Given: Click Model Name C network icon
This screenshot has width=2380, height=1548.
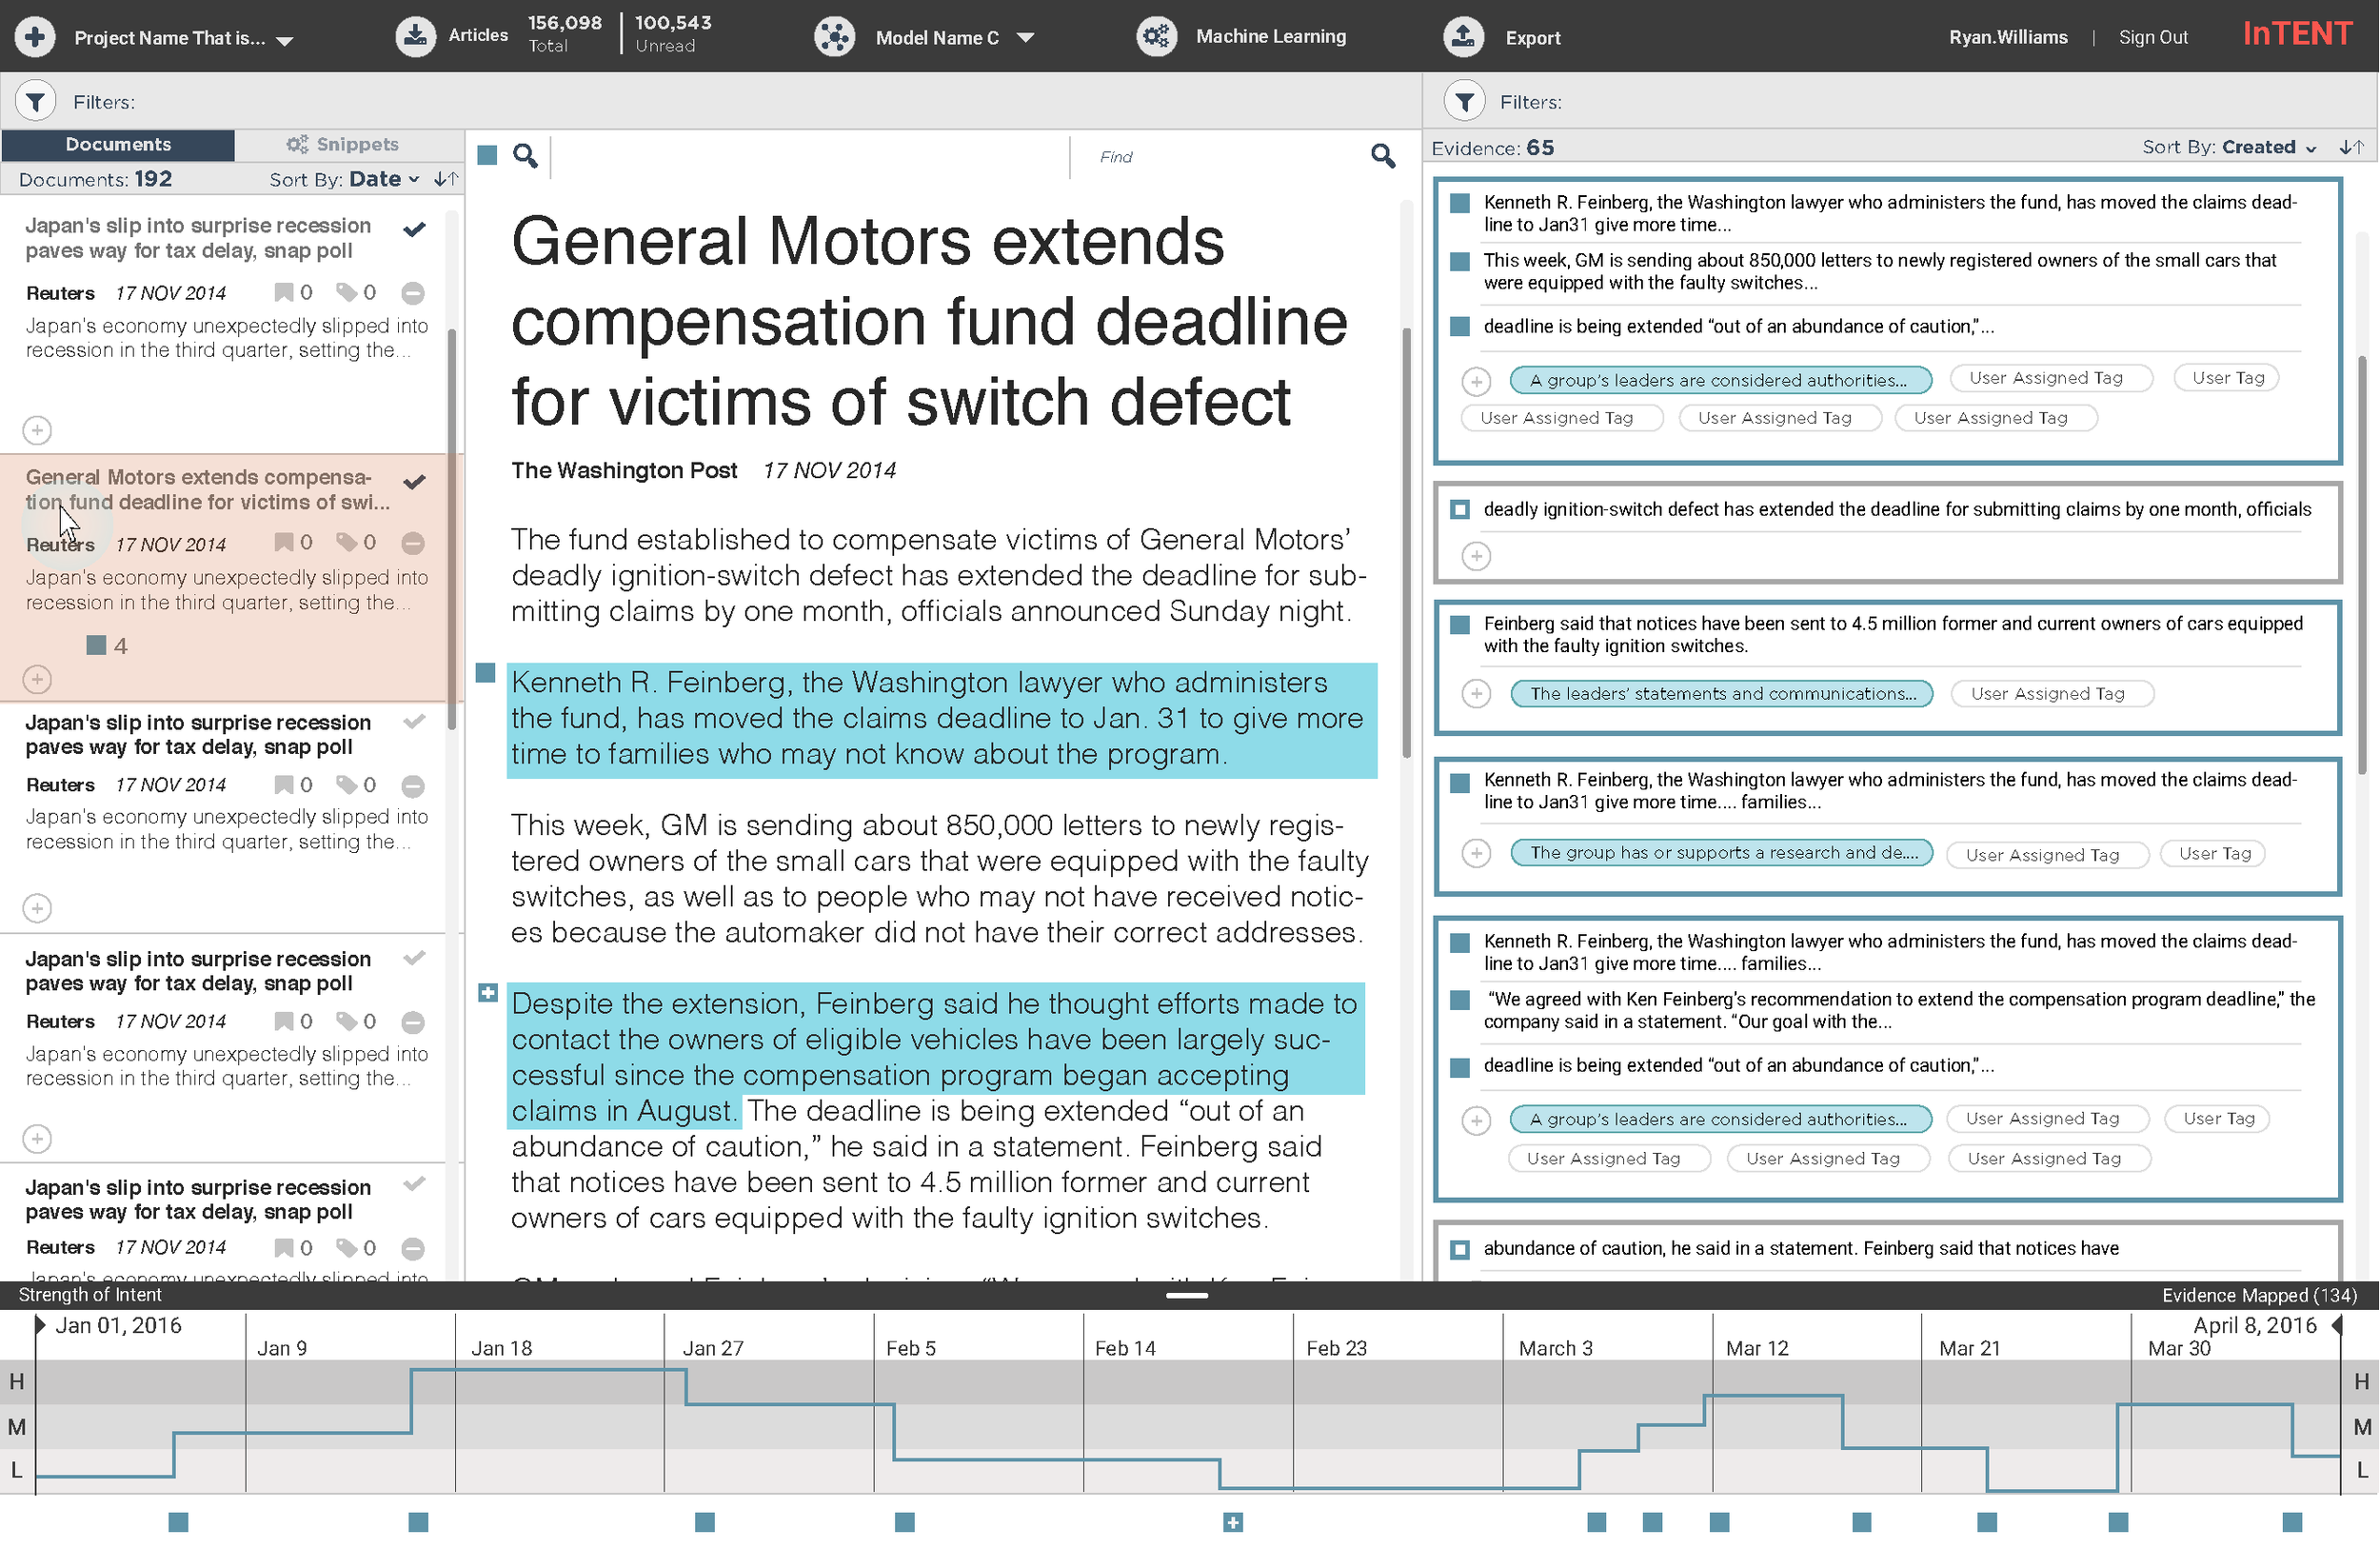Looking at the screenshot, I should click(834, 37).
